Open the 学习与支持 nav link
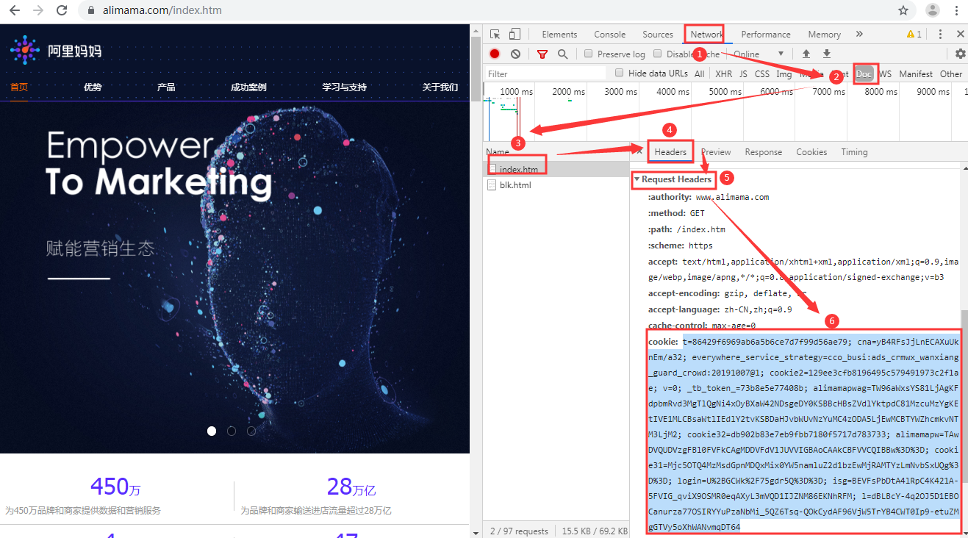 (344, 87)
